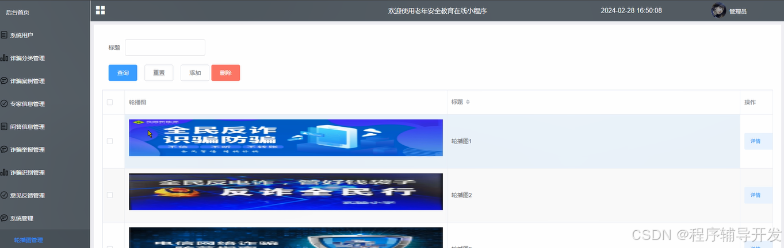Image resolution: width=784 pixels, height=248 pixels.
Task: Click the 2024-02-28 datetime display
Action: 631,10
